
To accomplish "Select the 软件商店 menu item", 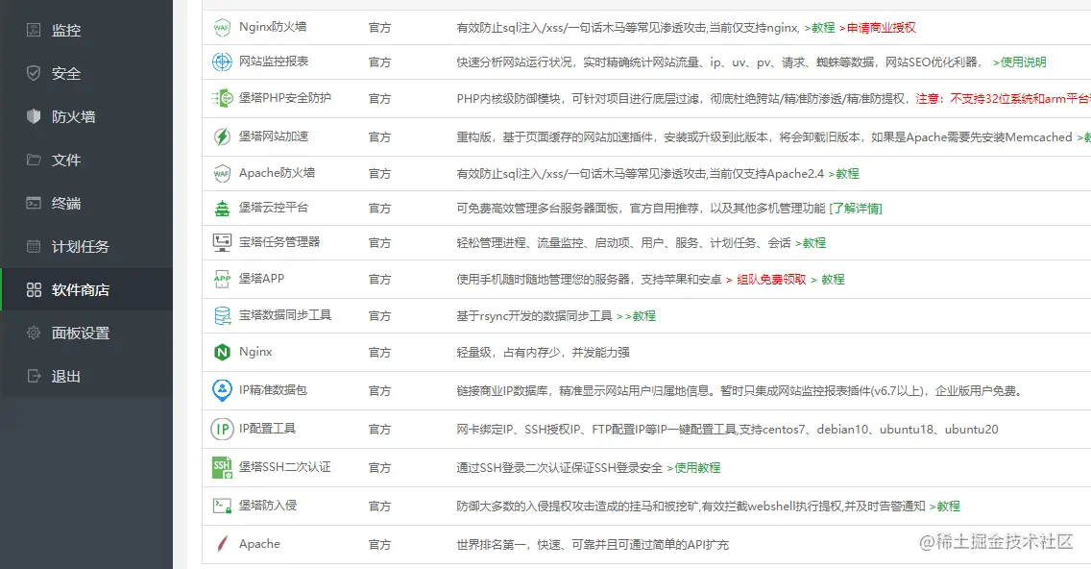I will (86, 289).
